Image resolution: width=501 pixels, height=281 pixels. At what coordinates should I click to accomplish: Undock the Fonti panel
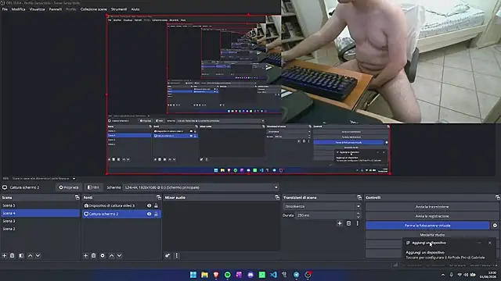click(x=159, y=197)
